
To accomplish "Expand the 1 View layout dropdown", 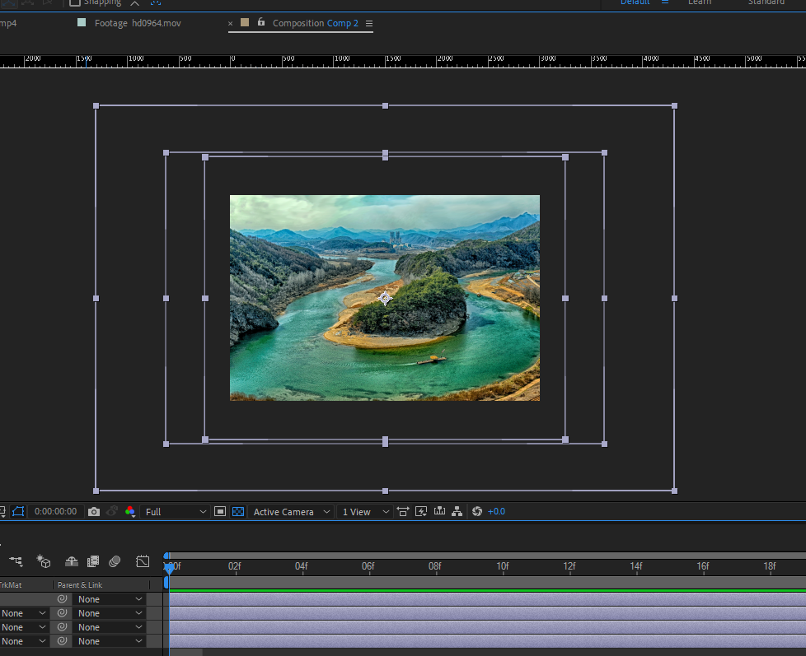I will (x=363, y=512).
